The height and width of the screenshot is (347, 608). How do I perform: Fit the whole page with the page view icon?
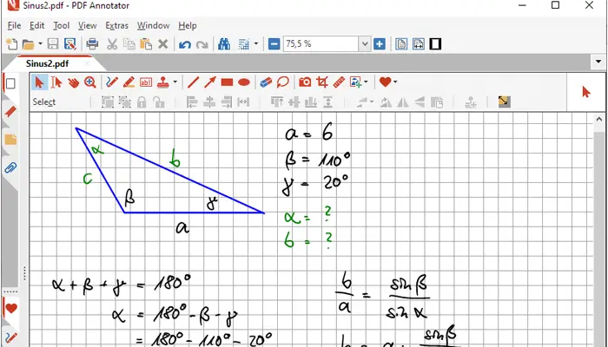pyautogui.click(x=401, y=44)
